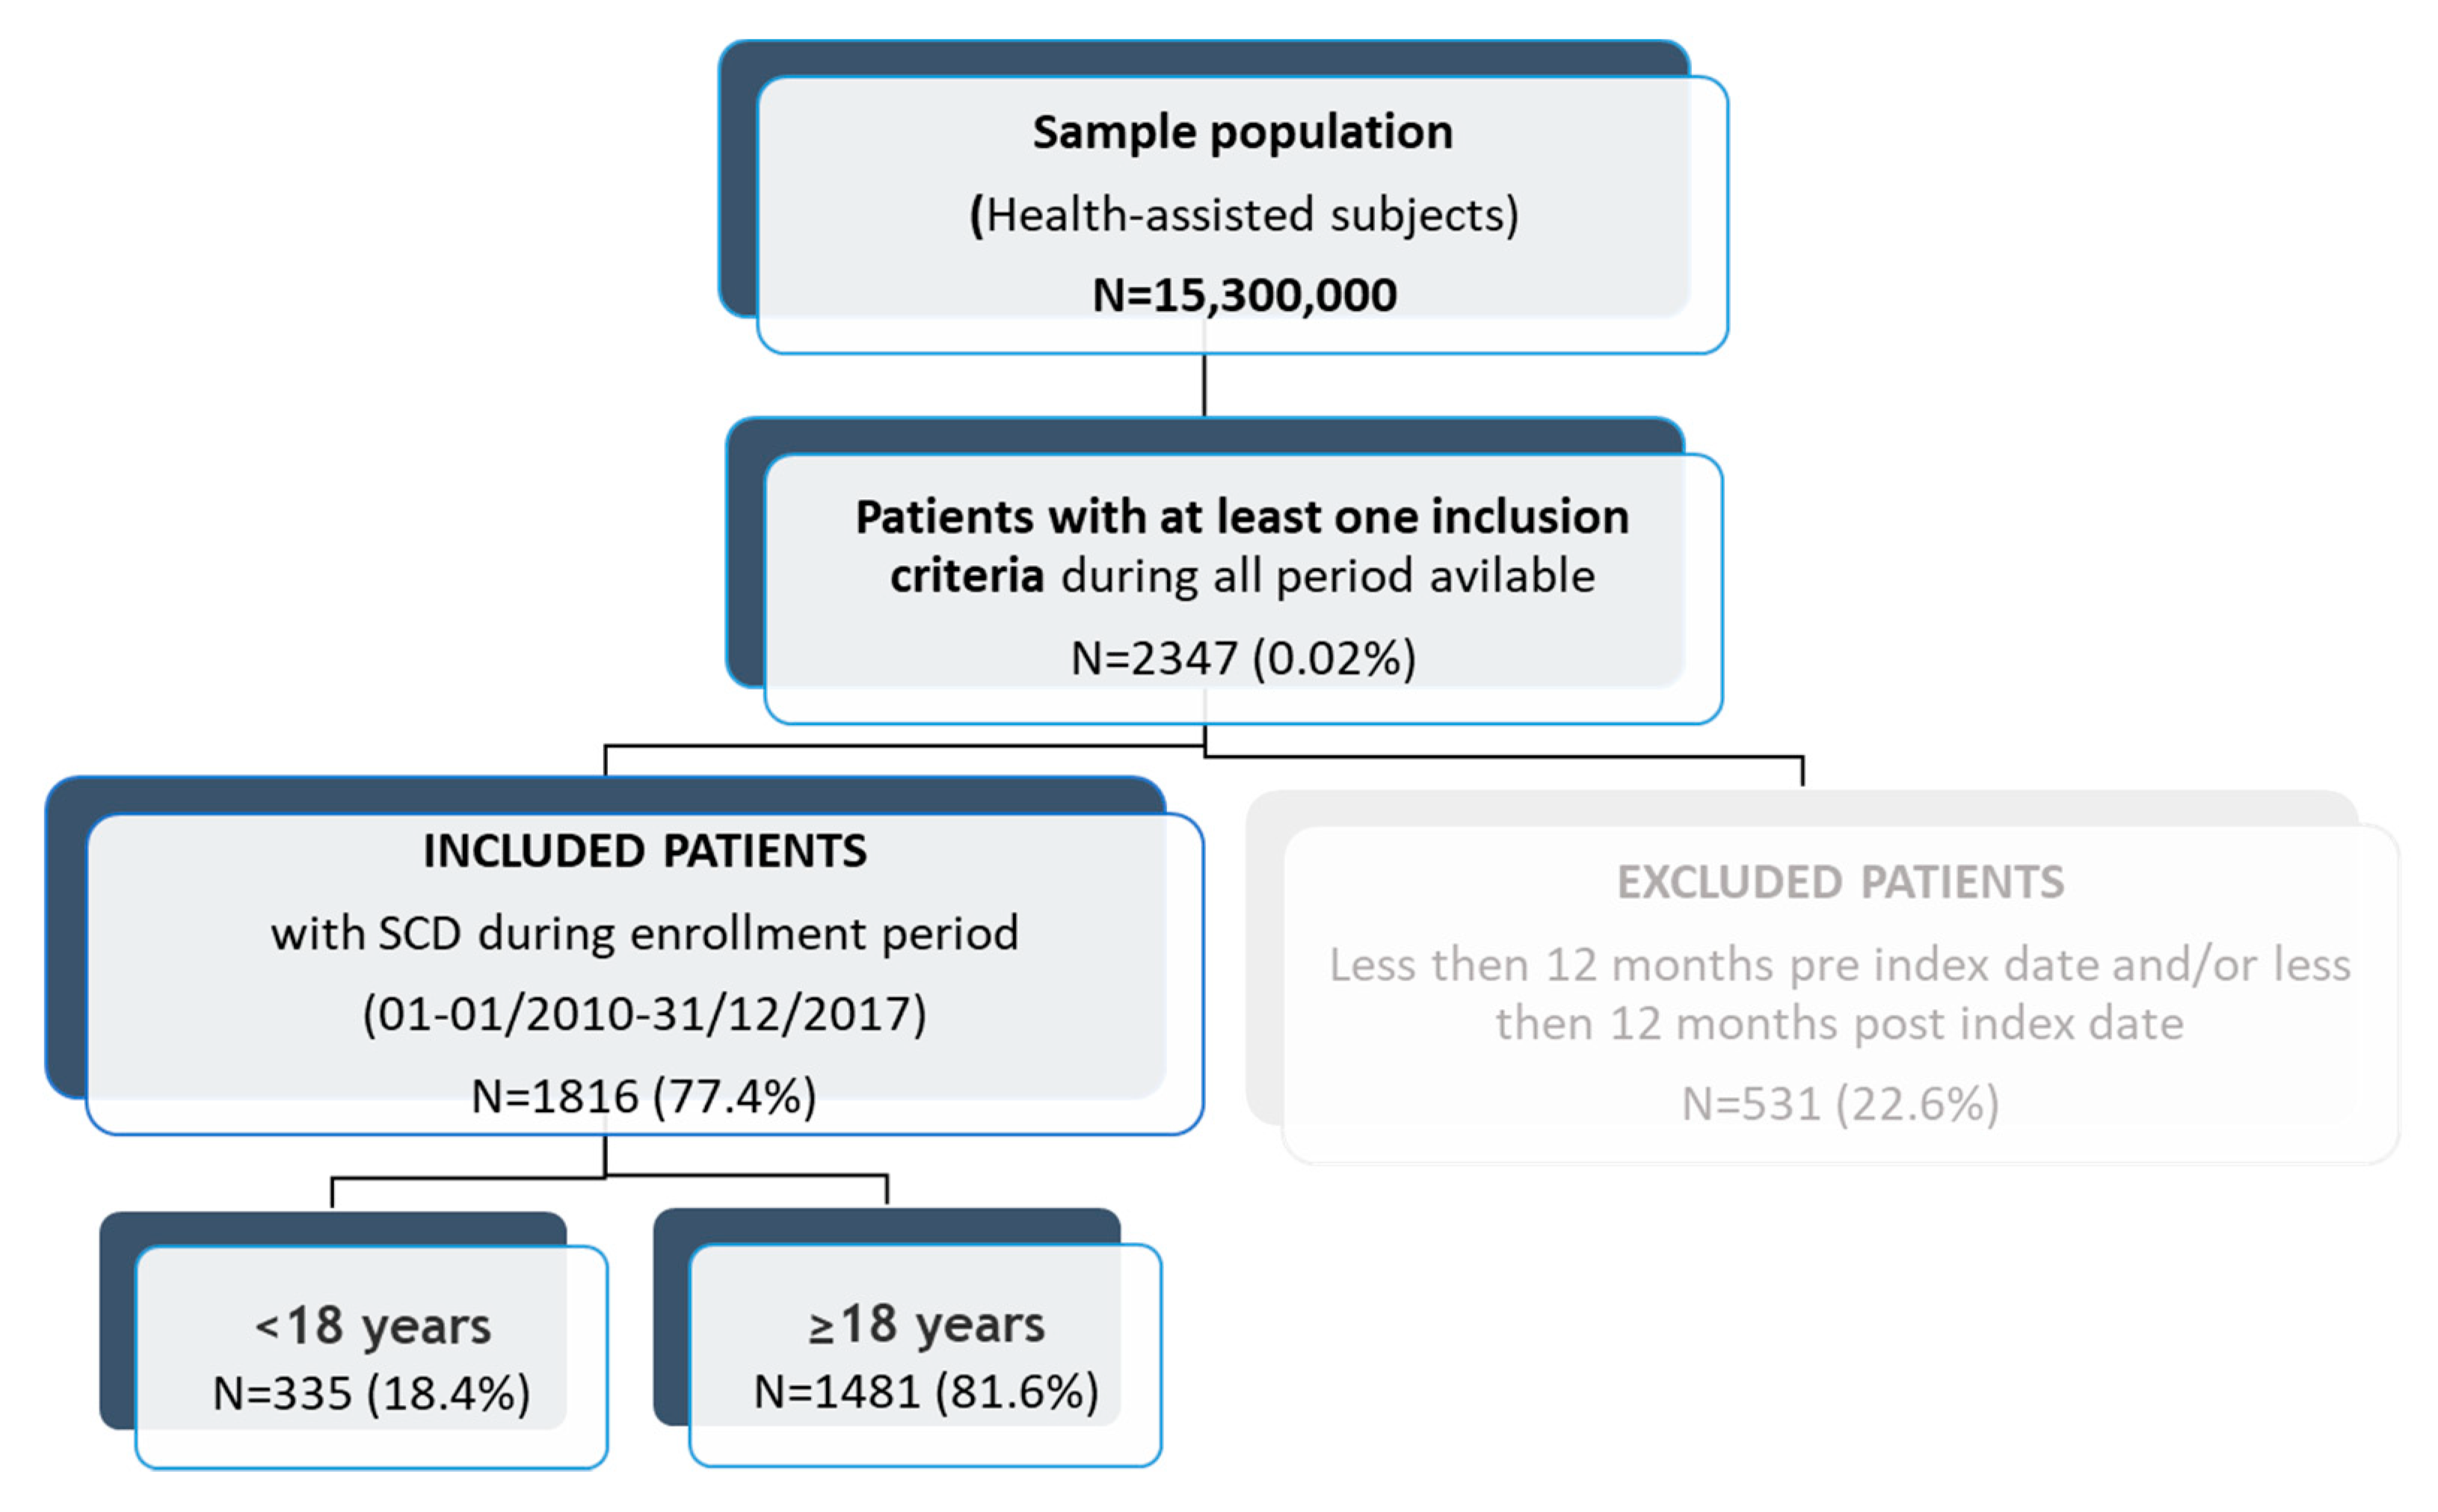
Task: Click the "EXCLUDED PATIENTS" heading
Action: point(1840,882)
